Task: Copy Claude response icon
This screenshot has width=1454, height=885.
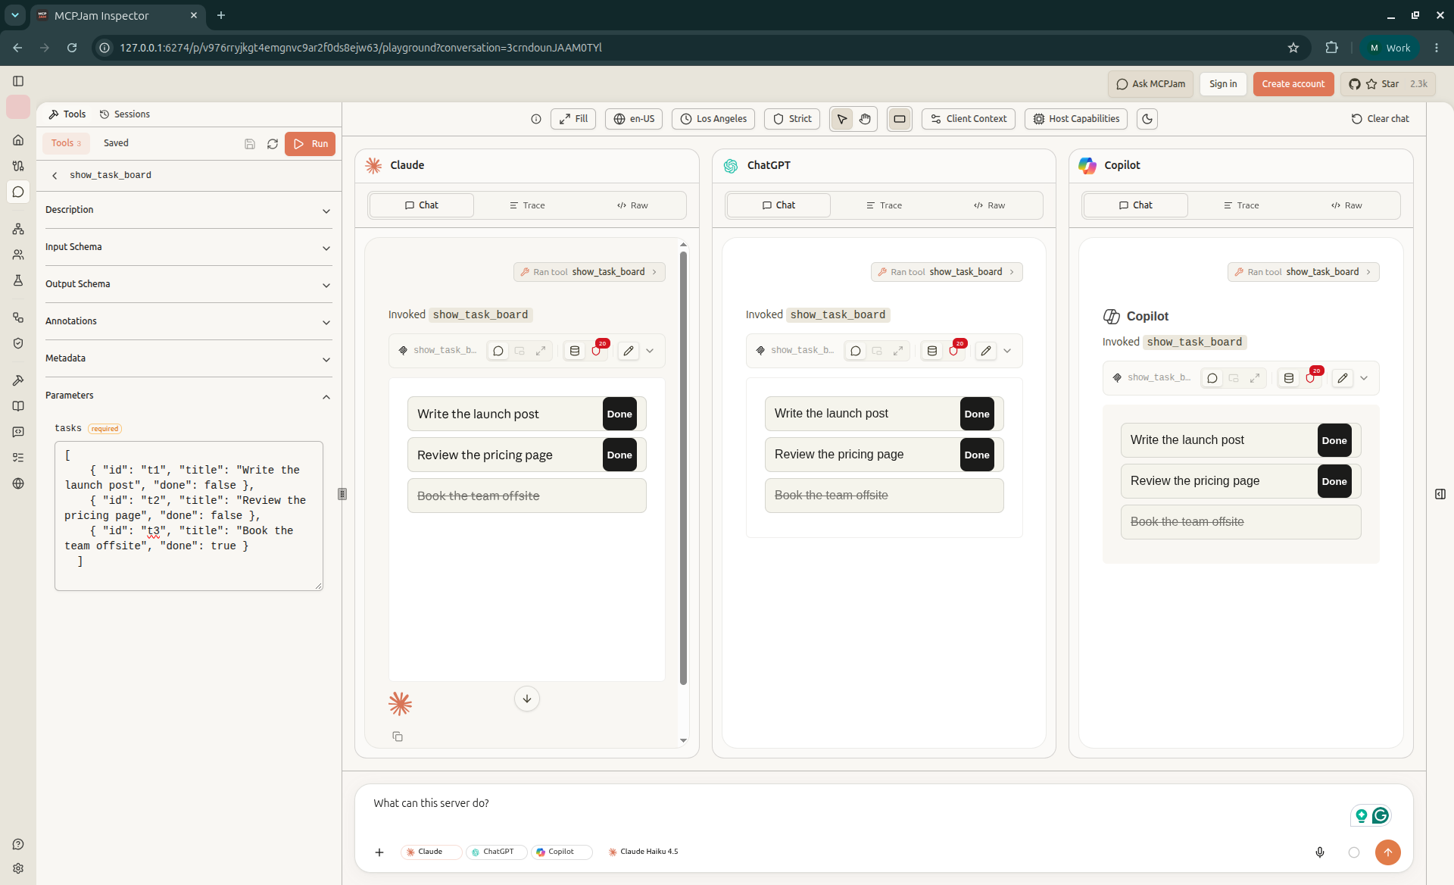Action: (398, 736)
